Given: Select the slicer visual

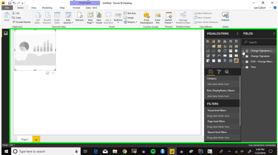Looking at the screenshot, I should (208, 61).
